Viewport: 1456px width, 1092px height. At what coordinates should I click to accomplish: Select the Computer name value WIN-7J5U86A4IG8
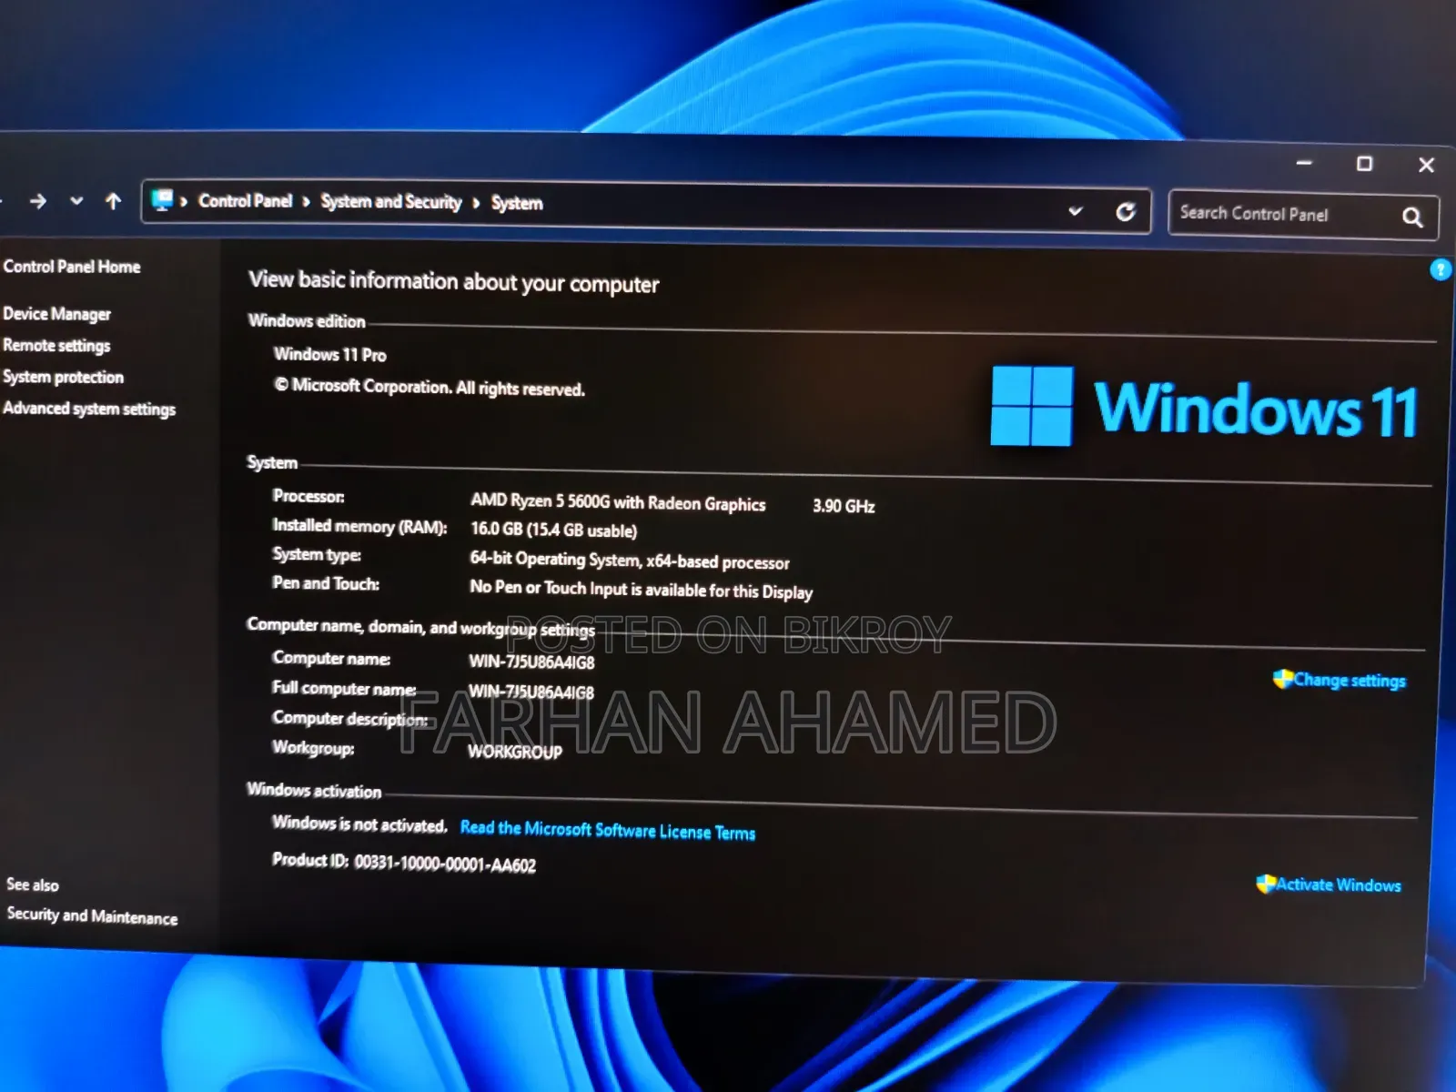pos(531,662)
